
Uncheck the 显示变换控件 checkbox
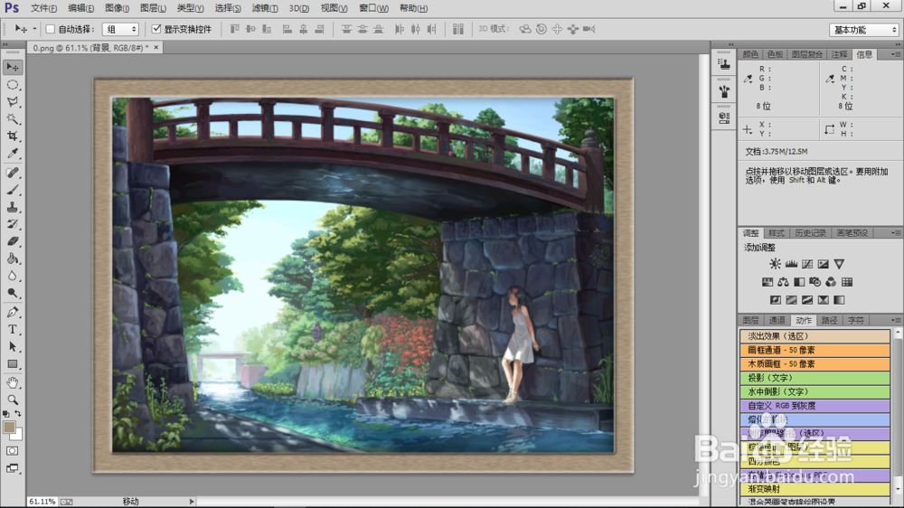(x=156, y=29)
